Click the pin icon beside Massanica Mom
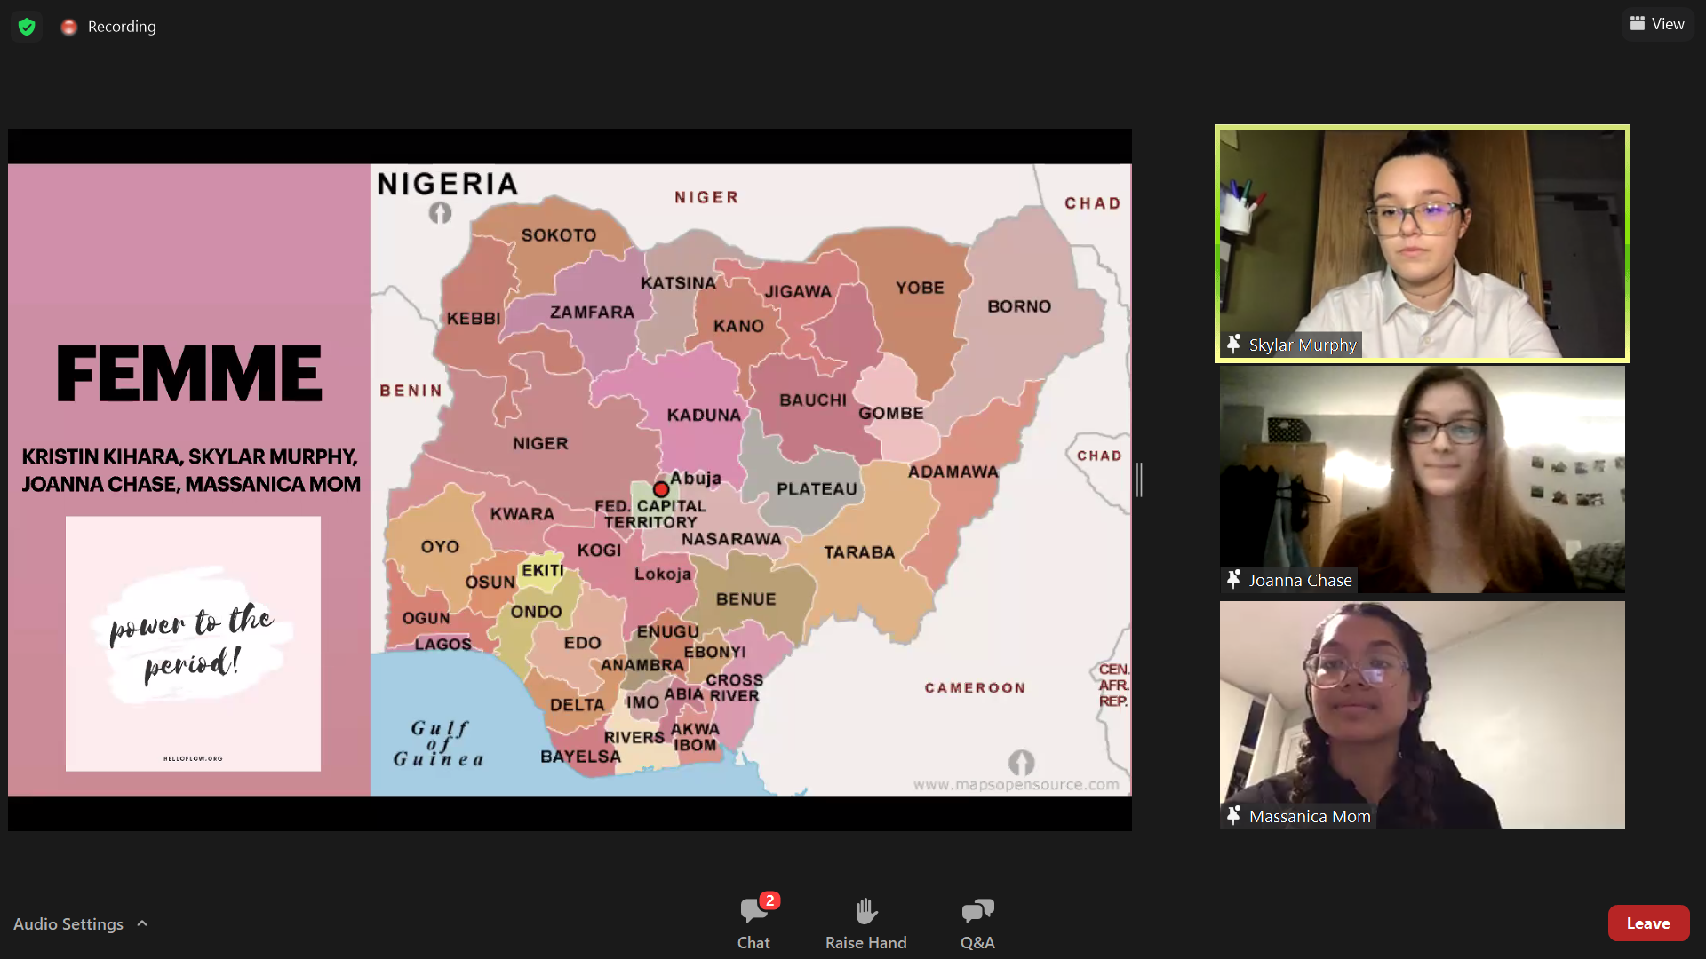Screen dimensions: 1706x959 (1233, 815)
